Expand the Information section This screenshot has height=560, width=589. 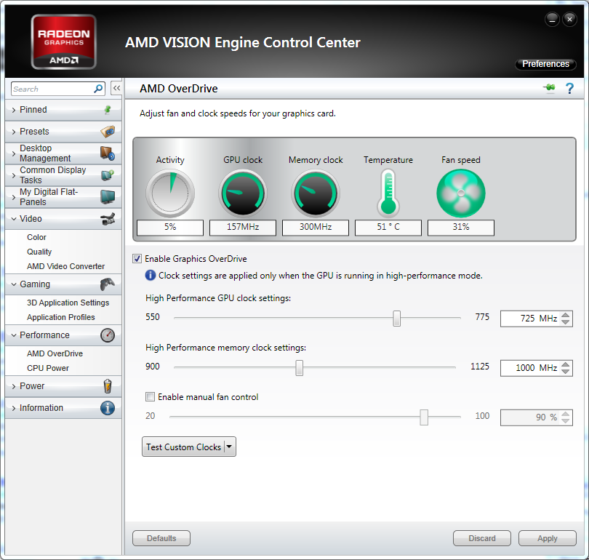(x=63, y=408)
